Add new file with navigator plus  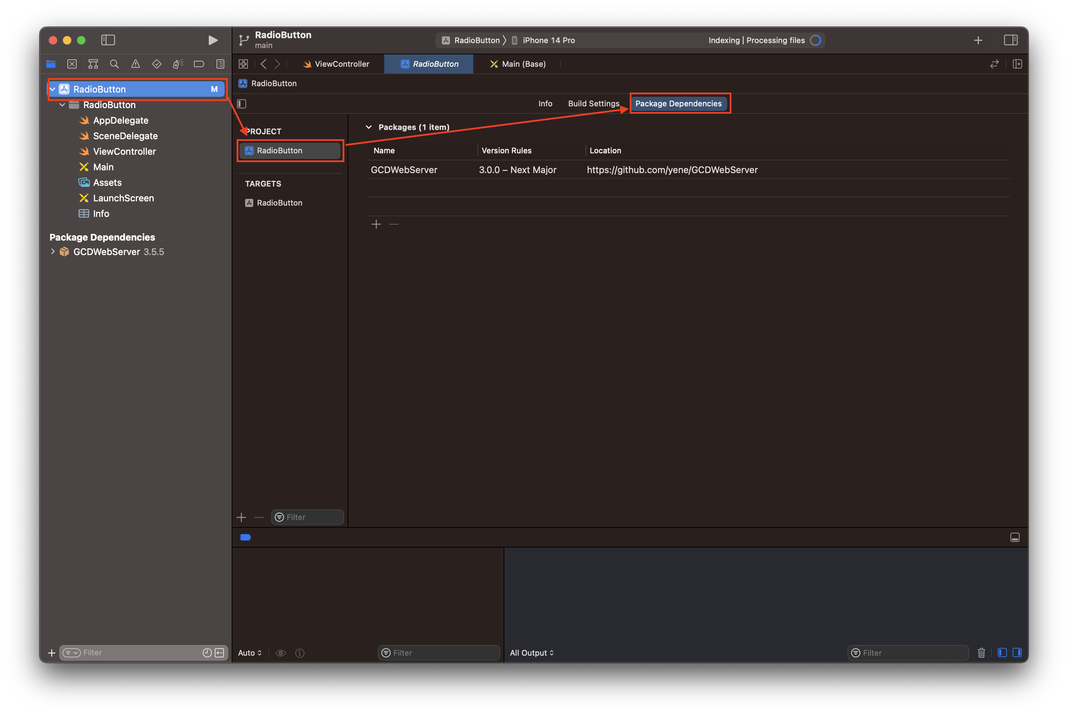[52, 653]
